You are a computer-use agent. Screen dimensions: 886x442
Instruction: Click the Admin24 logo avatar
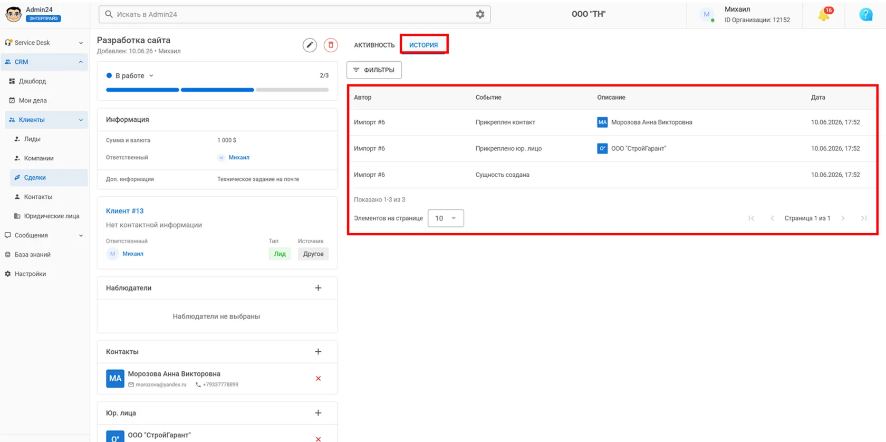pos(13,14)
